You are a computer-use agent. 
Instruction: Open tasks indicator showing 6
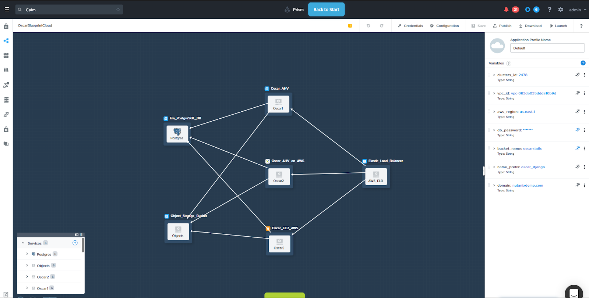pos(532,10)
